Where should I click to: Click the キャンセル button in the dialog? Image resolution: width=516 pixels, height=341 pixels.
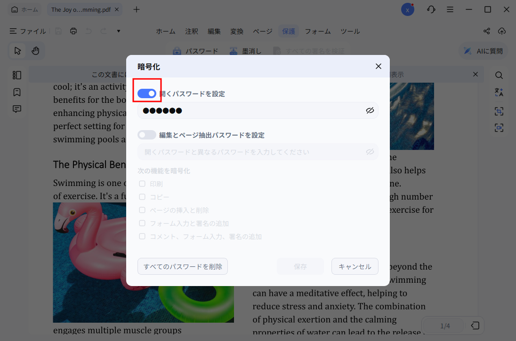pyautogui.click(x=355, y=266)
